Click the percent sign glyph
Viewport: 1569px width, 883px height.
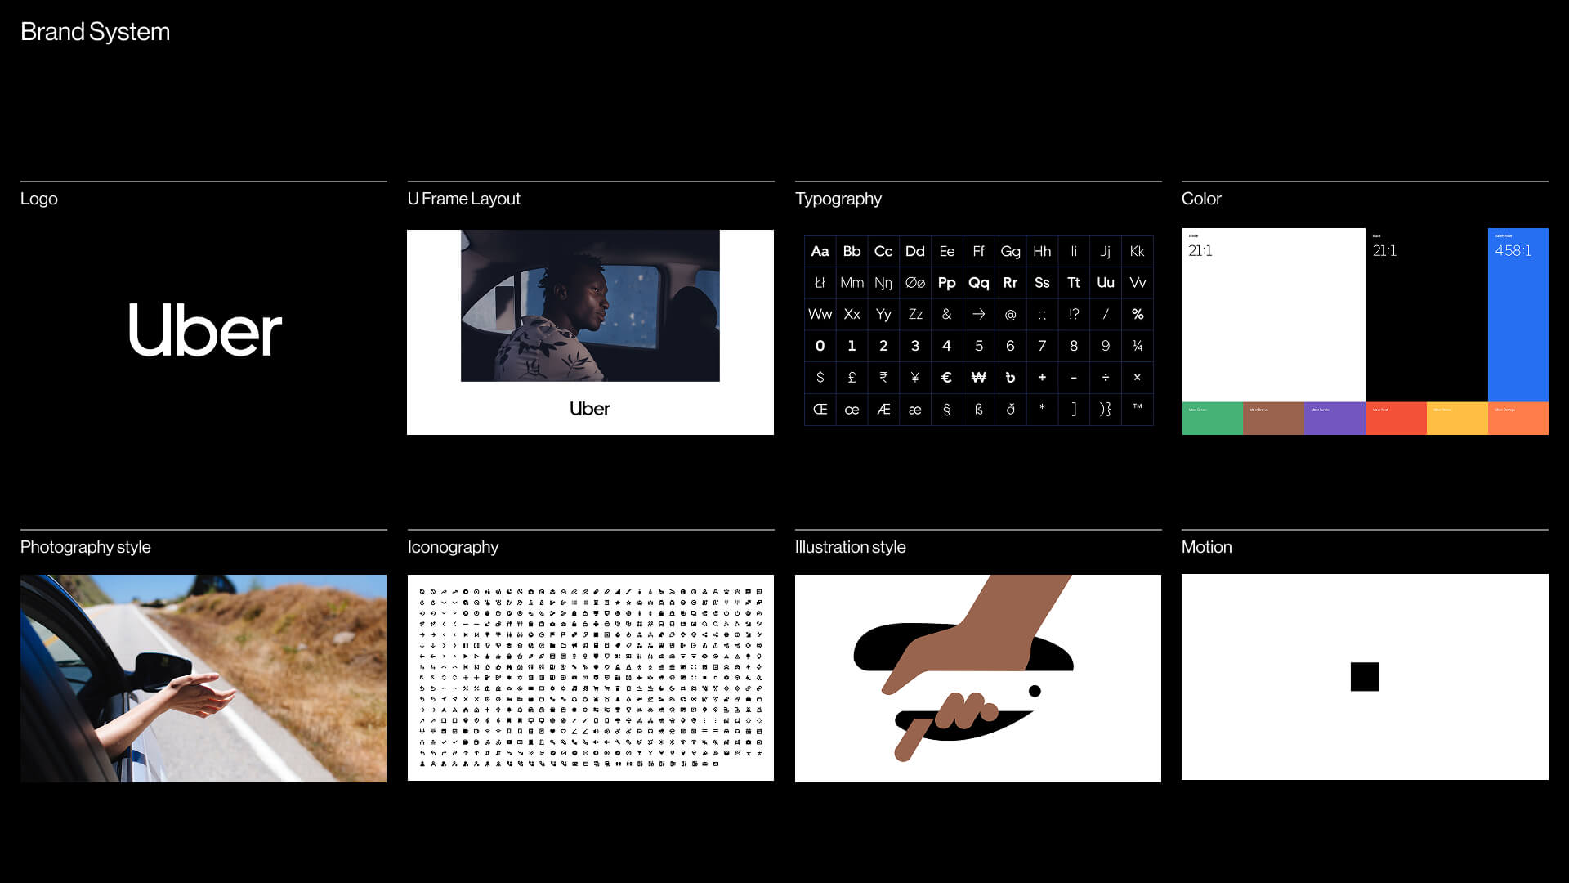click(x=1137, y=314)
